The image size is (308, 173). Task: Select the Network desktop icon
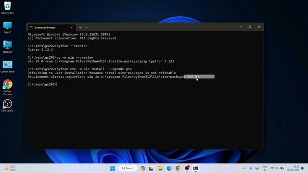[x=7, y=47]
